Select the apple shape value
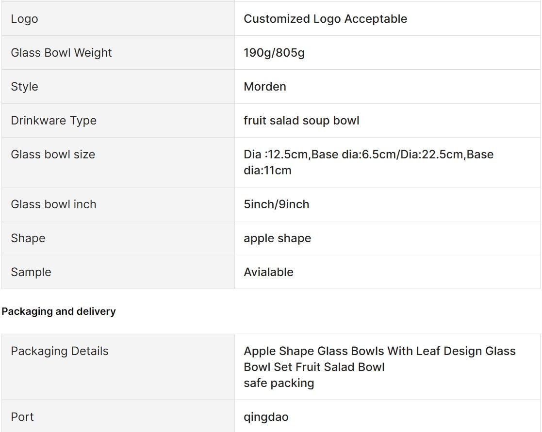 point(277,238)
